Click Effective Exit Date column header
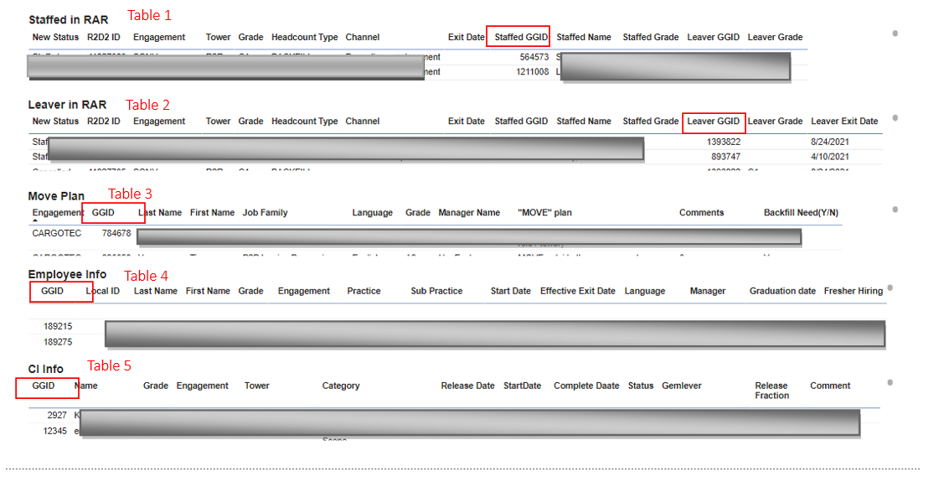This screenshot has width=944, height=487. (577, 291)
